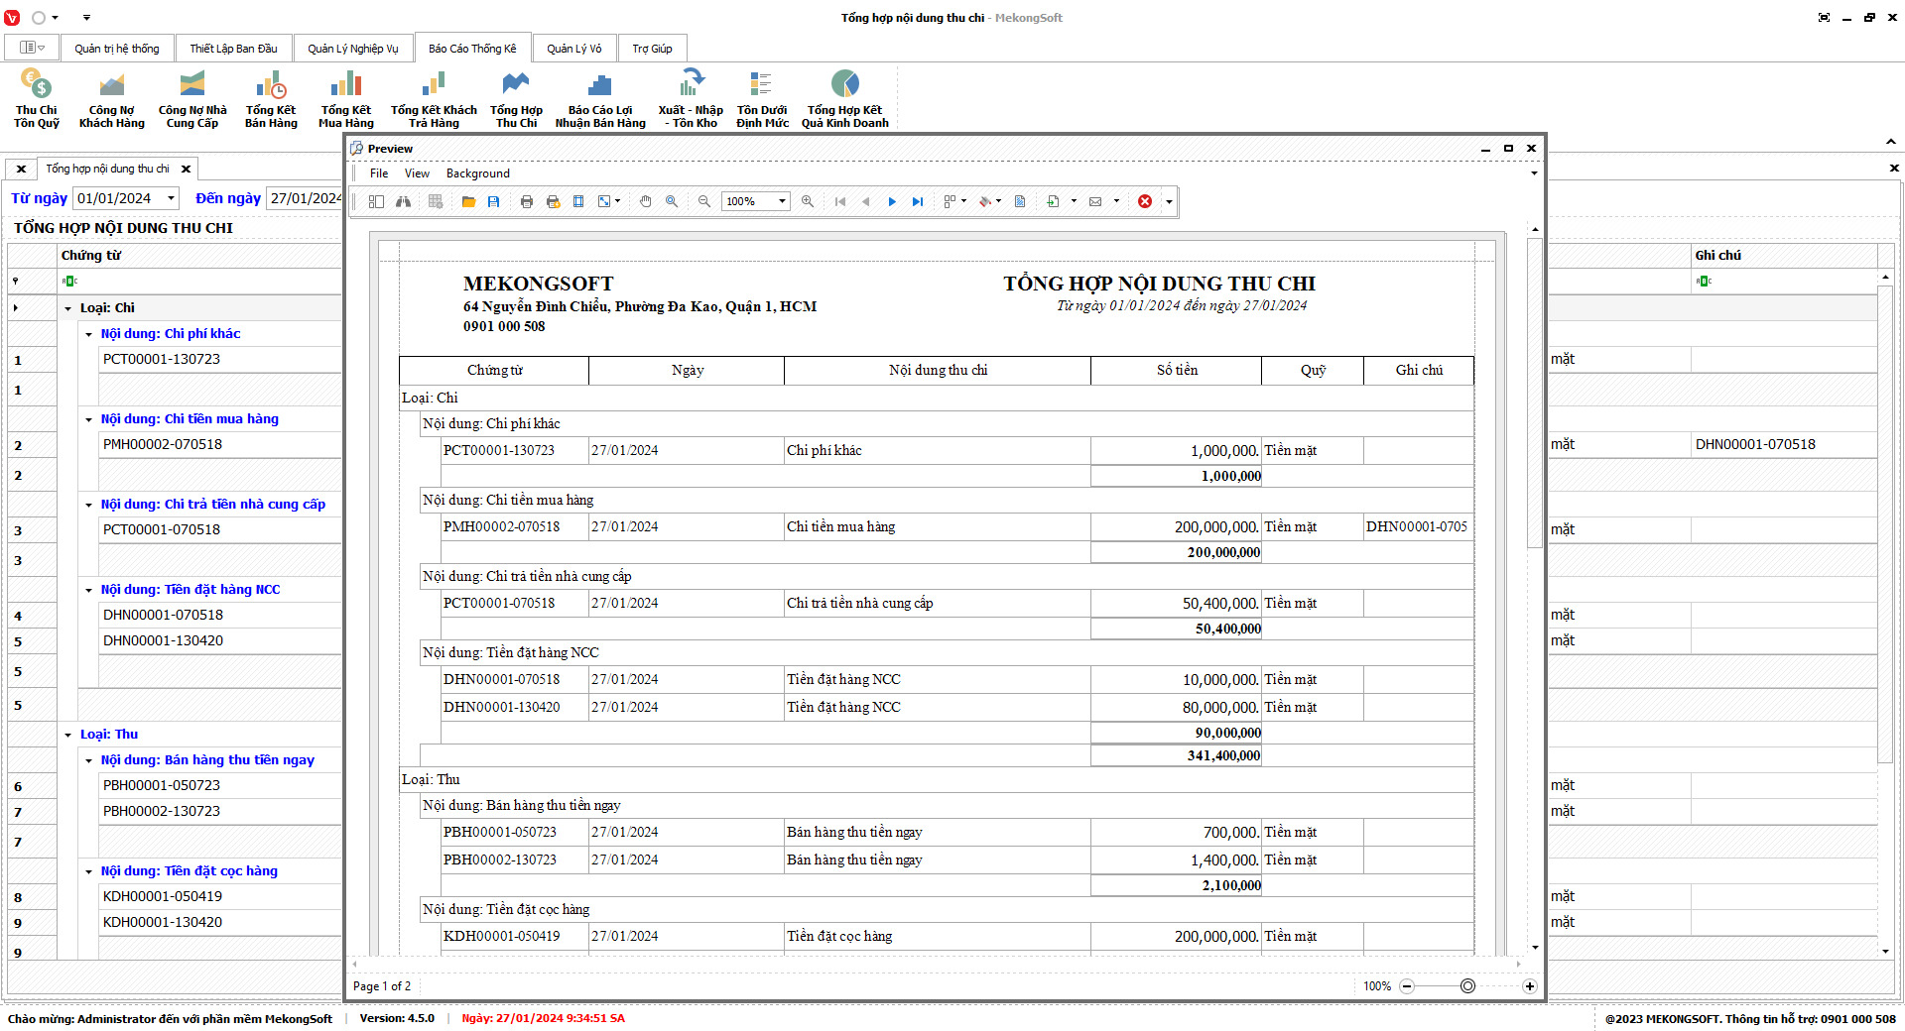Open Tổng Hợp Kết Quả Kinh Doanh
This screenshot has height=1031, width=1905.
click(x=845, y=99)
